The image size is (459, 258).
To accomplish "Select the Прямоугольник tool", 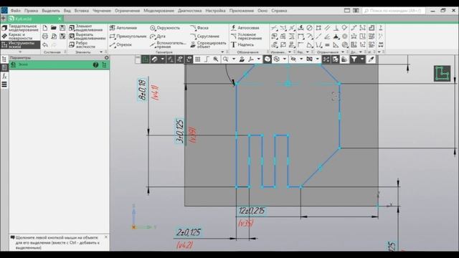I will (x=128, y=37).
